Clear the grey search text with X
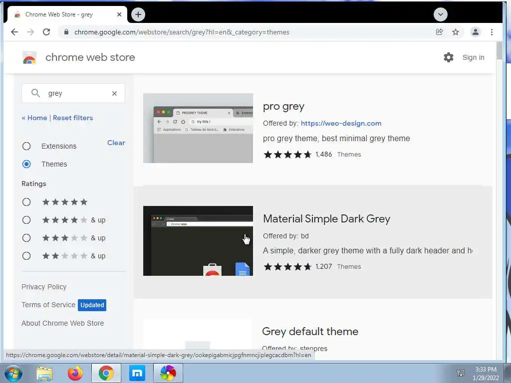The width and height of the screenshot is (511, 383). click(114, 93)
